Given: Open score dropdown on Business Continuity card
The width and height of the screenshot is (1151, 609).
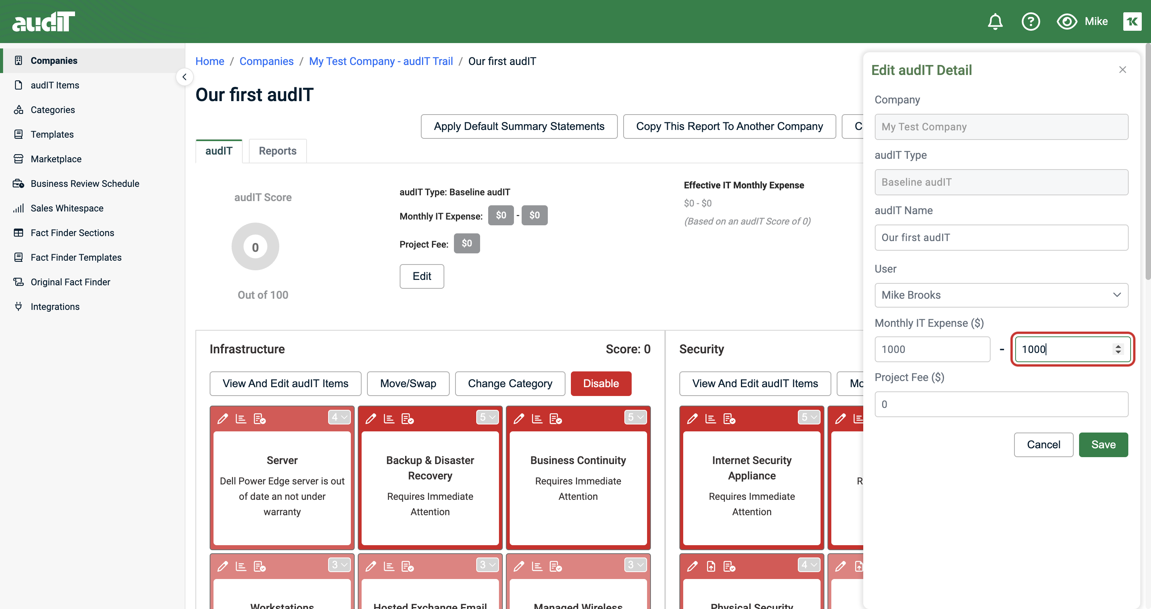Looking at the screenshot, I should point(636,417).
